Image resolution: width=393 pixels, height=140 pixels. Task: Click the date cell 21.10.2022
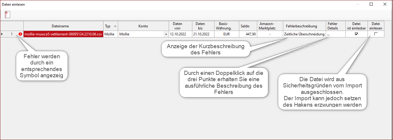203,34
